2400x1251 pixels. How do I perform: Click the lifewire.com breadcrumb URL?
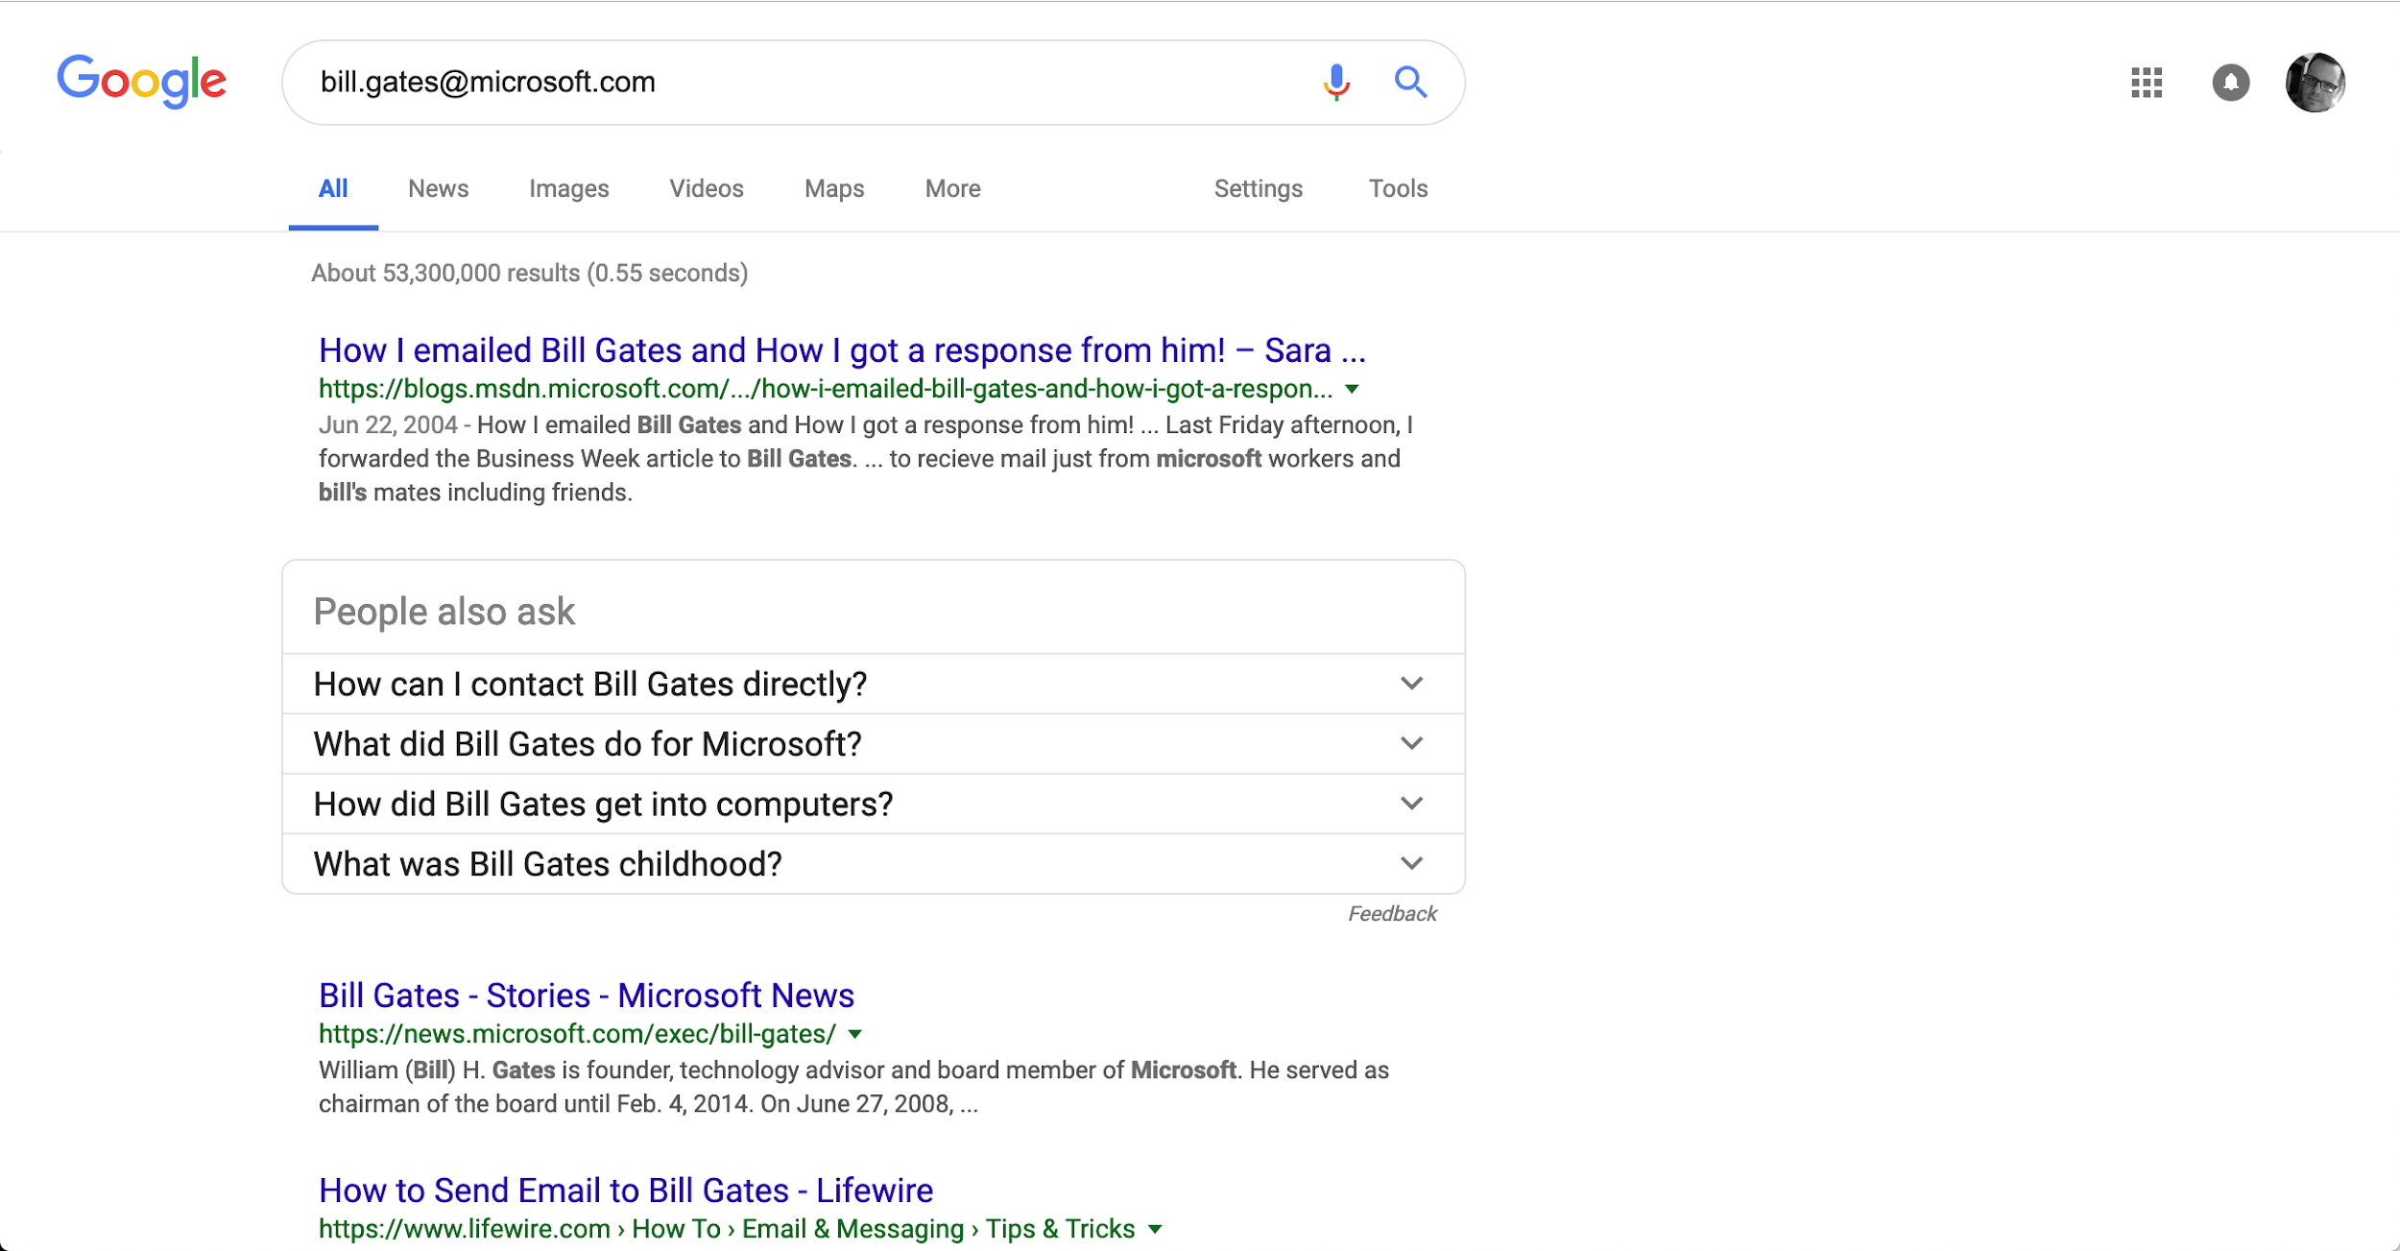point(727,1229)
